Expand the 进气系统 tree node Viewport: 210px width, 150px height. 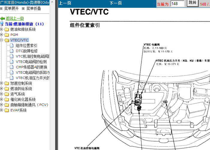(1, 94)
